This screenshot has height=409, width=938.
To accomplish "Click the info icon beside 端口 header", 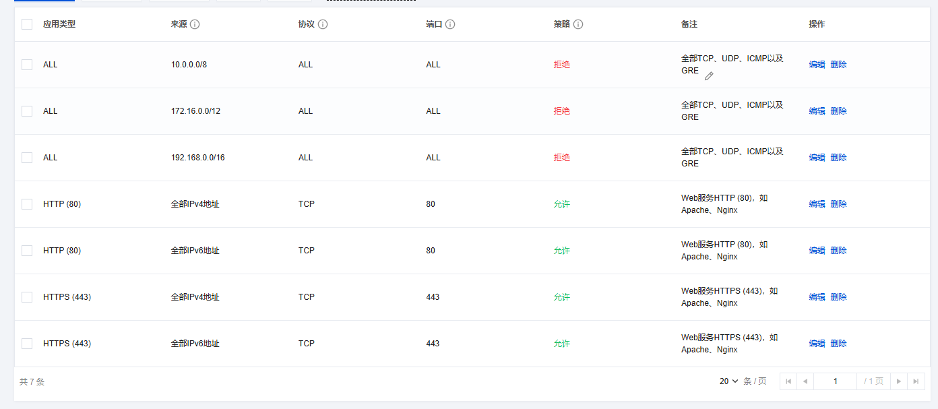I will pos(450,24).
